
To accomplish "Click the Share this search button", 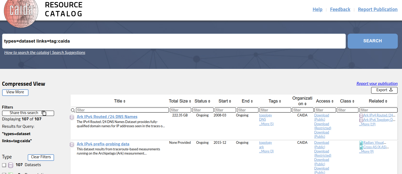I will click(28, 113).
